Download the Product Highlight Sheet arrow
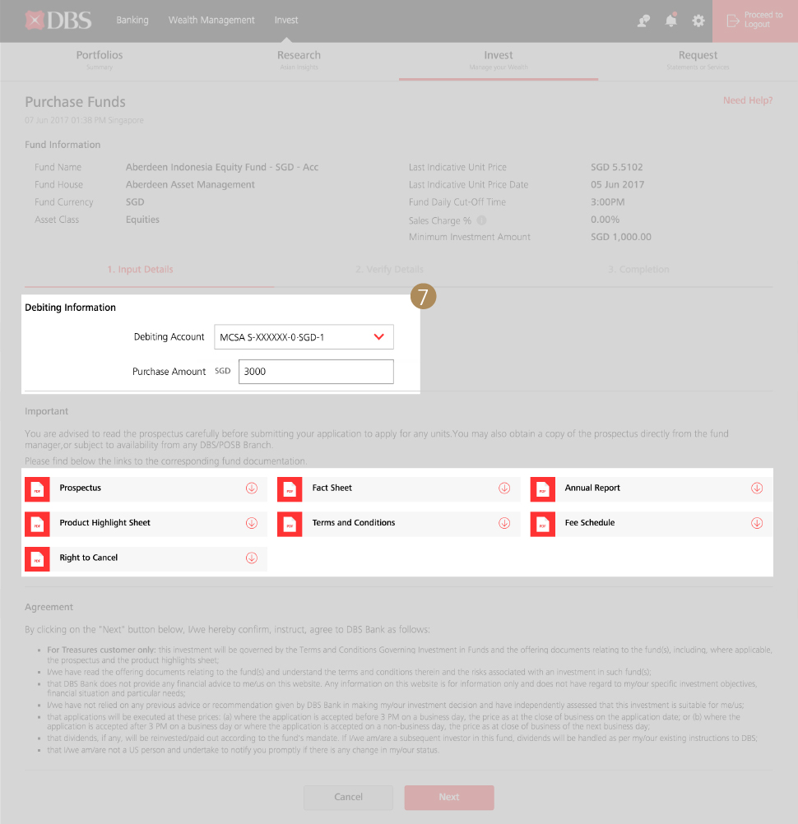The height and width of the screenshot is (824, 798). click(252, 523)
